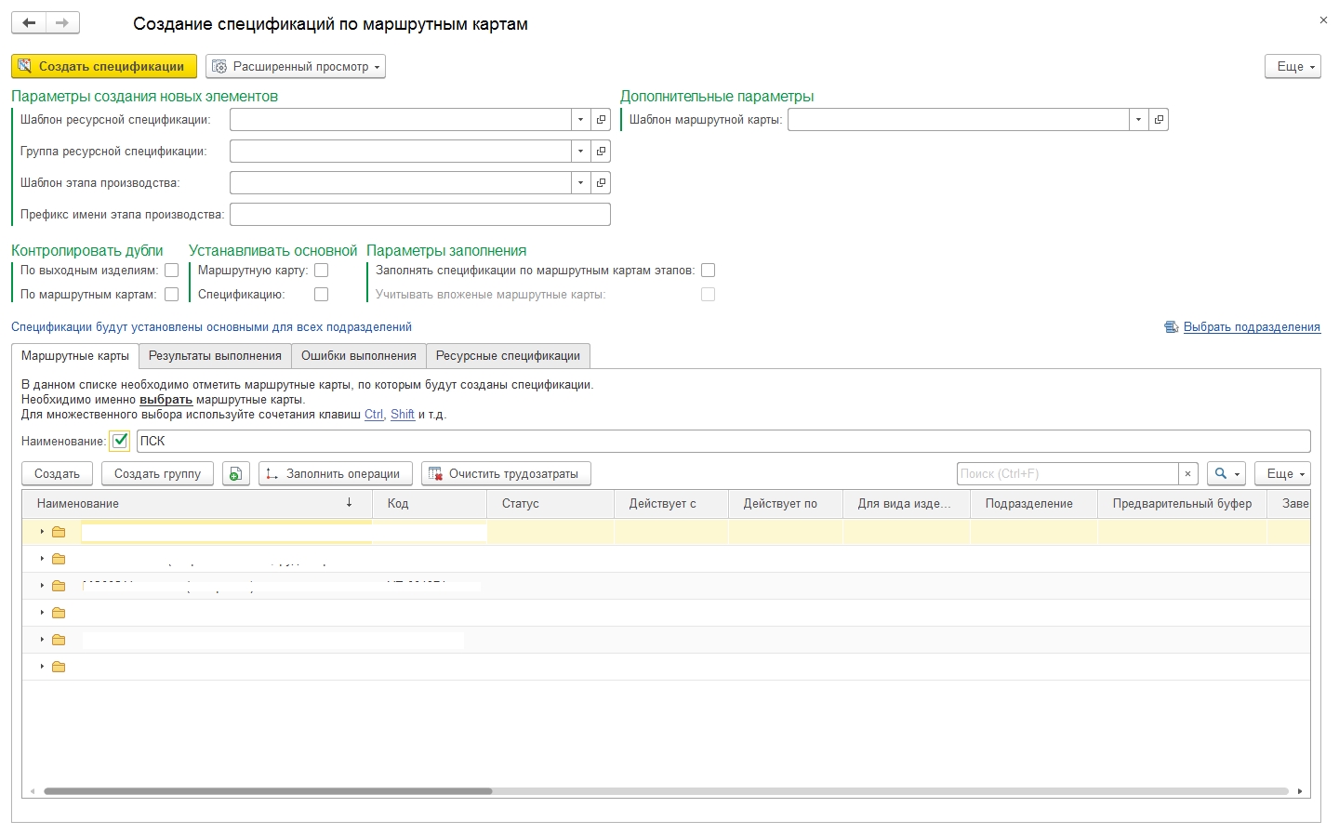
Task: Switch to Ресурсные спецификации tab
Action: 508,356
